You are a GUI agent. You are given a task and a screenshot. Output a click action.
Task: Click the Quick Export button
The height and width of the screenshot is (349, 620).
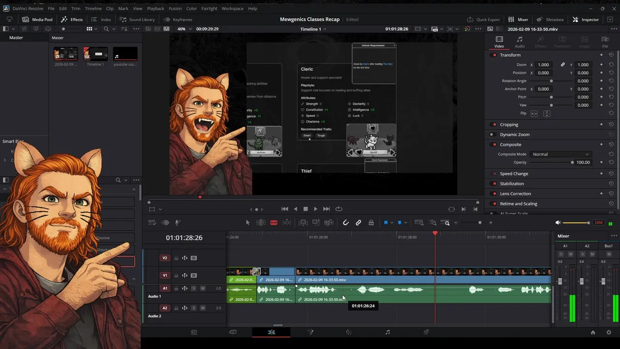click(483, 19)
